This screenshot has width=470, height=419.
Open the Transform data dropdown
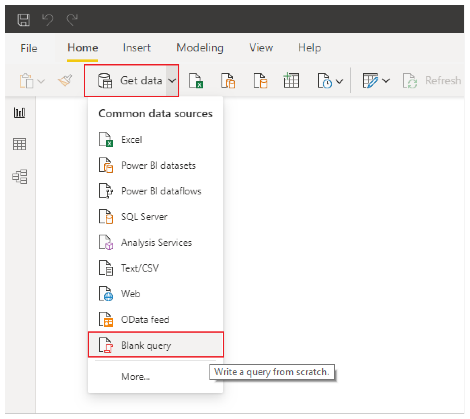pos(376,81)
